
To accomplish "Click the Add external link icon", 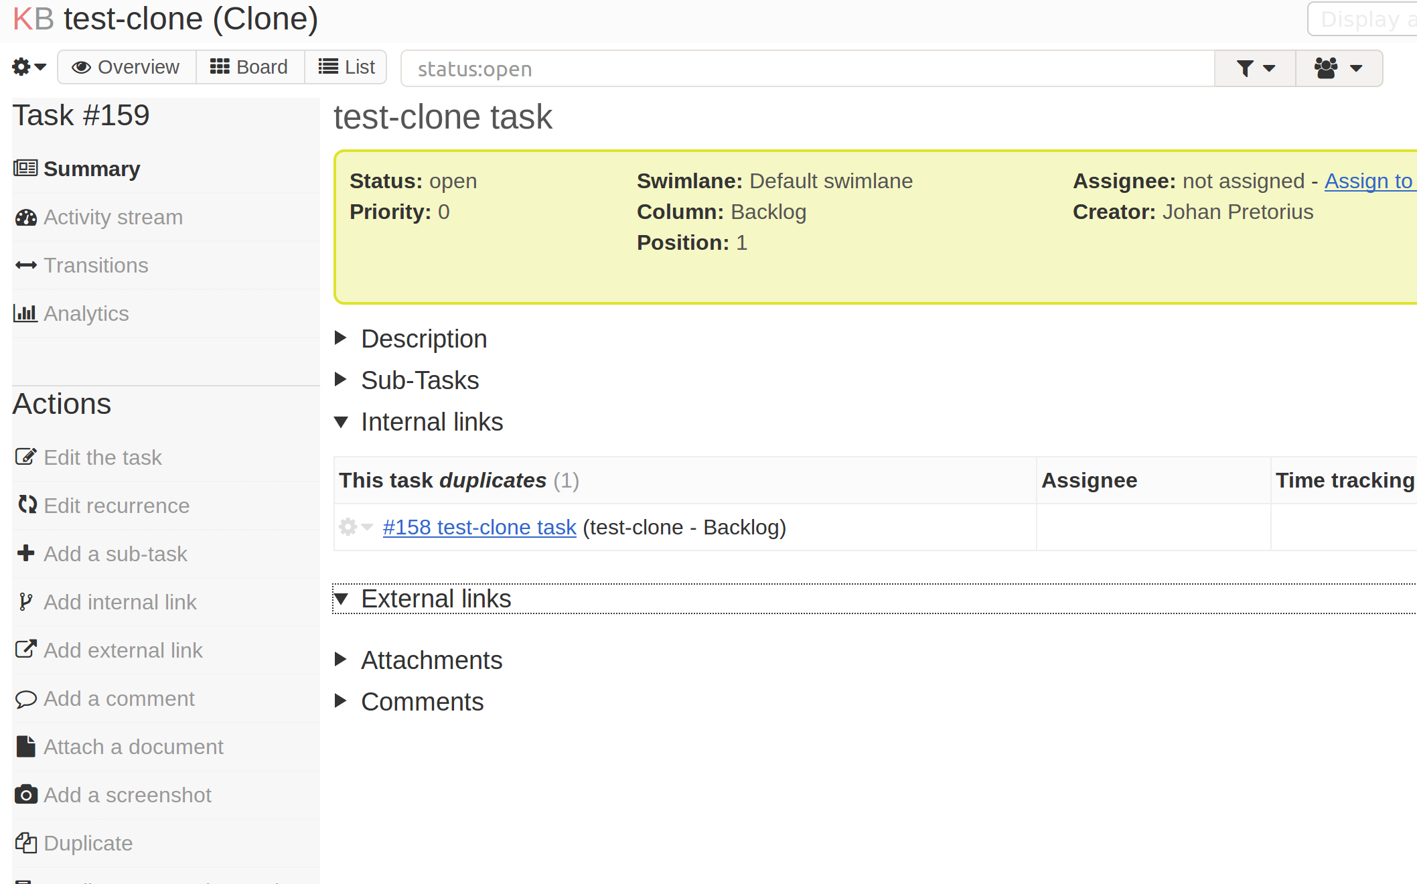I will click(x=25, y=649).
